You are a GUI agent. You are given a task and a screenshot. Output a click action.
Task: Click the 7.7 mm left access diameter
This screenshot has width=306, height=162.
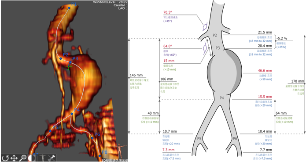point(266,150)
